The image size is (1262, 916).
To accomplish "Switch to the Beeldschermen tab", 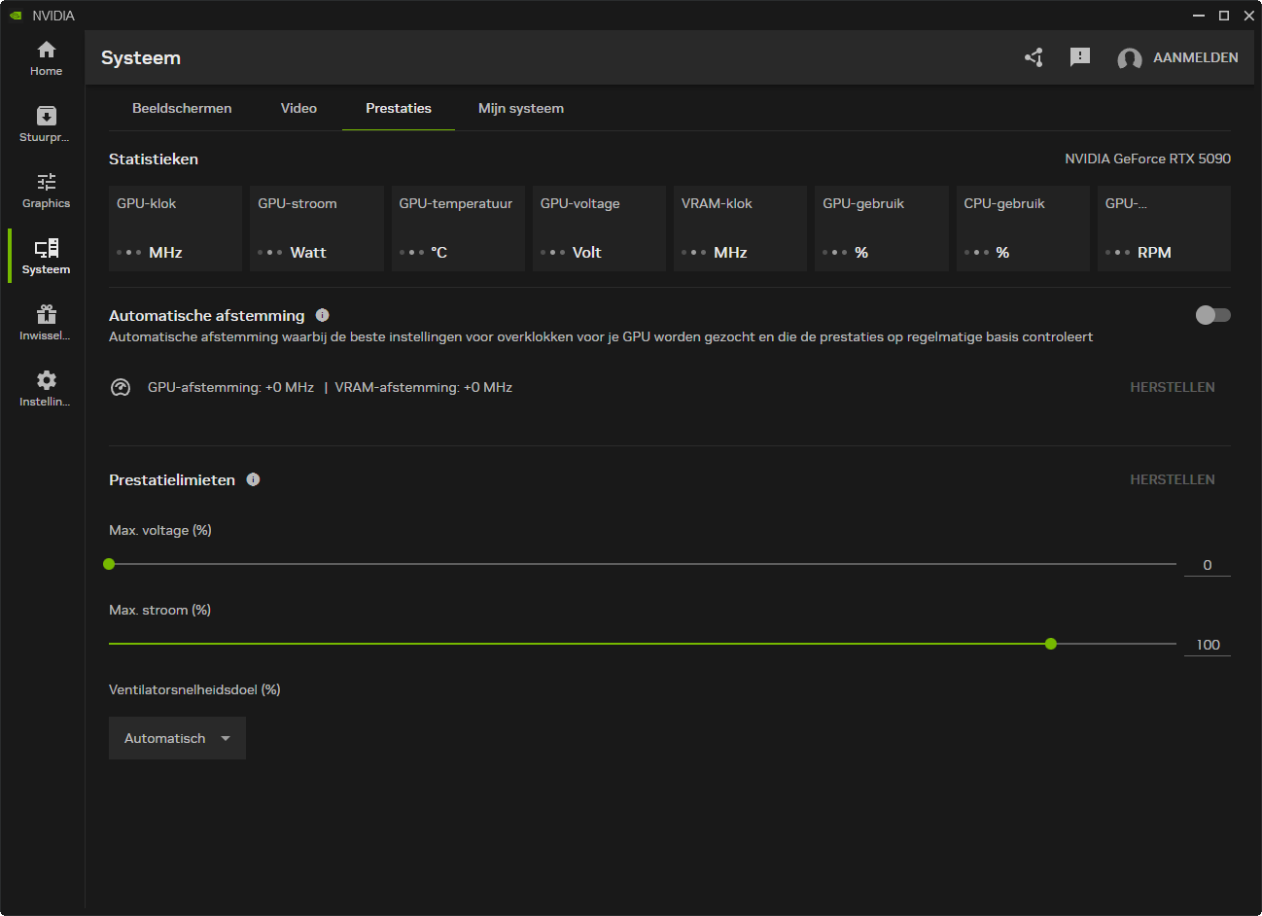I will pos(182,108).
